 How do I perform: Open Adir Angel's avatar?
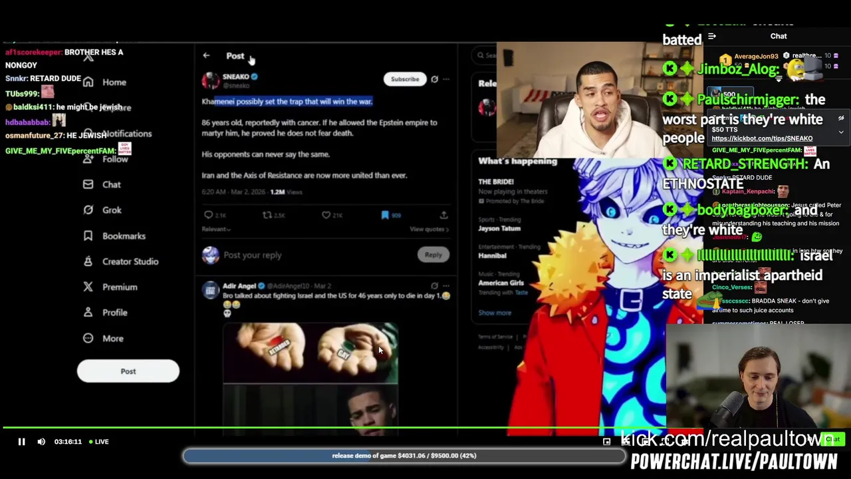coord(210,290)
